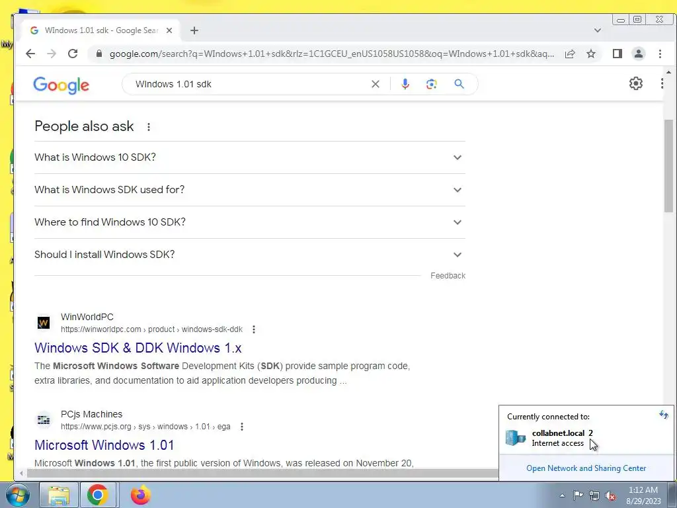The height and width of the screenshot is (508, 677).
Task: Open People also ask options menu
Action: pos(149,127)
